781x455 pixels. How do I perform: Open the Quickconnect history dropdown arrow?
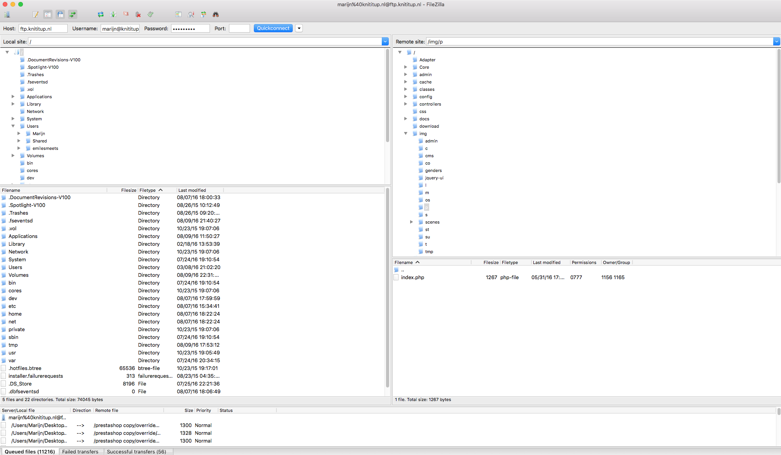click(x=299, y=28)
